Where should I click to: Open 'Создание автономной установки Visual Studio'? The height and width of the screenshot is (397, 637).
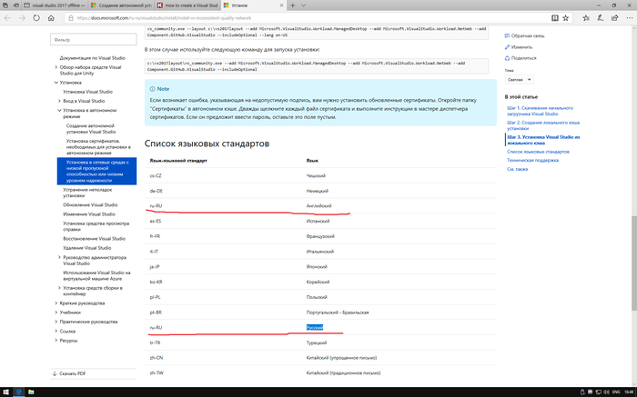click(91, 129)
